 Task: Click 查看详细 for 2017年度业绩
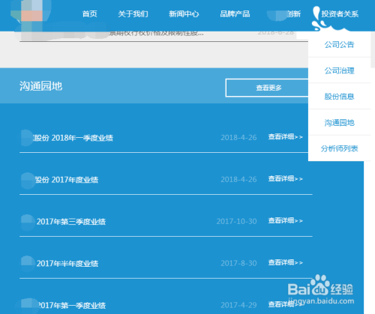(x=285, y=179)
